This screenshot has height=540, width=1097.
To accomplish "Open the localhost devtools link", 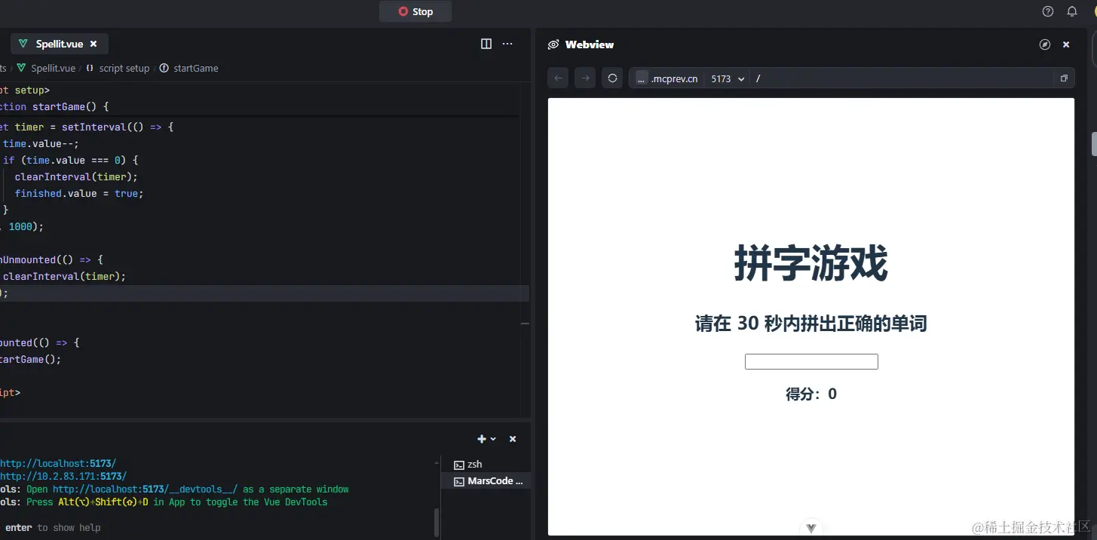I will click(145, 489).
